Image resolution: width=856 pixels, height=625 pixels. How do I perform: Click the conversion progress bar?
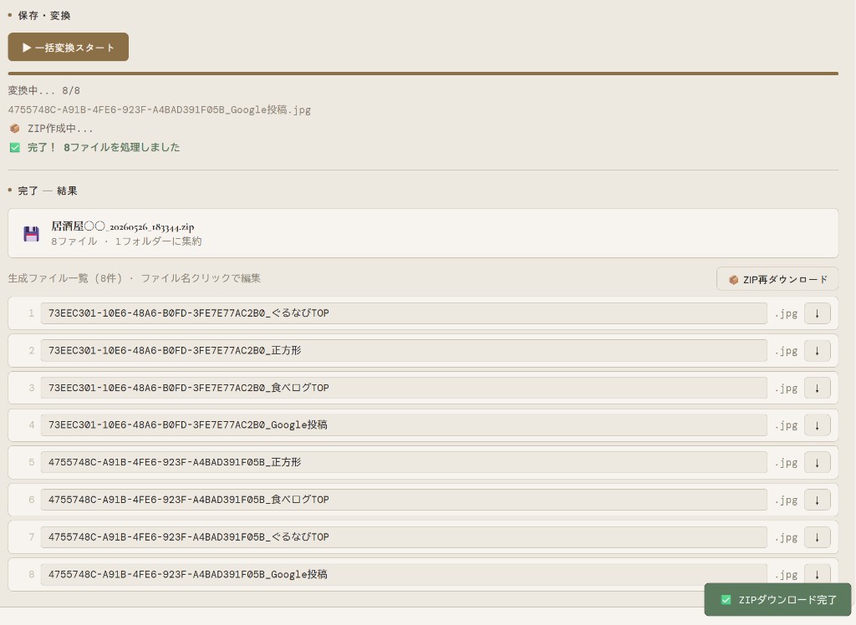(x=423, y=74)
